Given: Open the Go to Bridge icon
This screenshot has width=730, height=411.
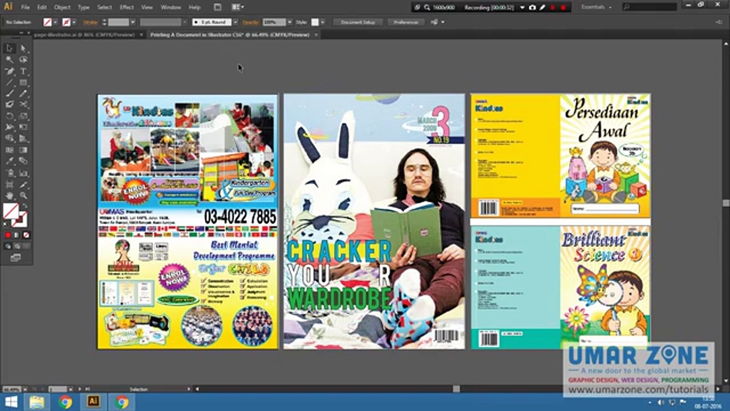Looking at the screenshot, I should [x=217, y=7].
